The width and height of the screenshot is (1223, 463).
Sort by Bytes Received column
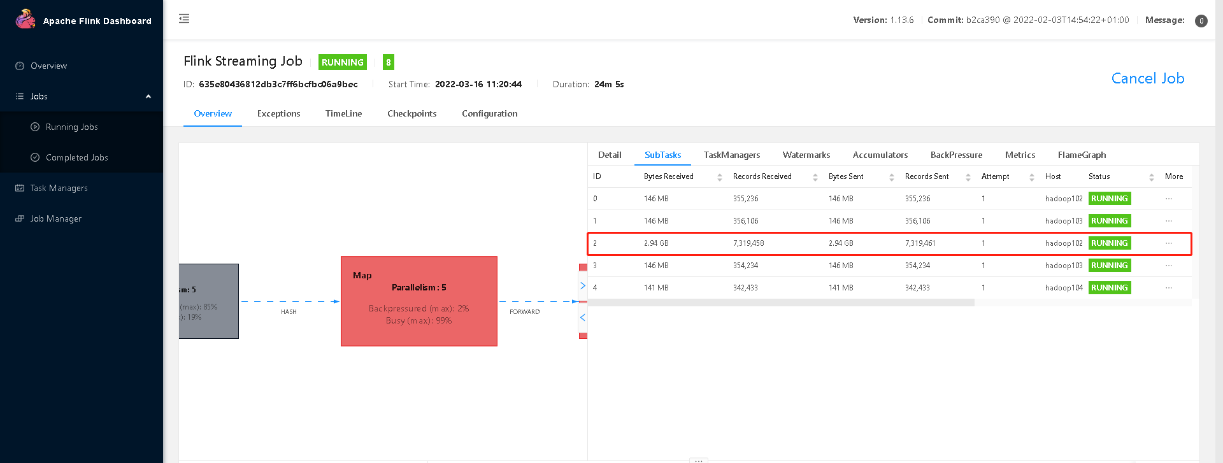tap(720, 177)
